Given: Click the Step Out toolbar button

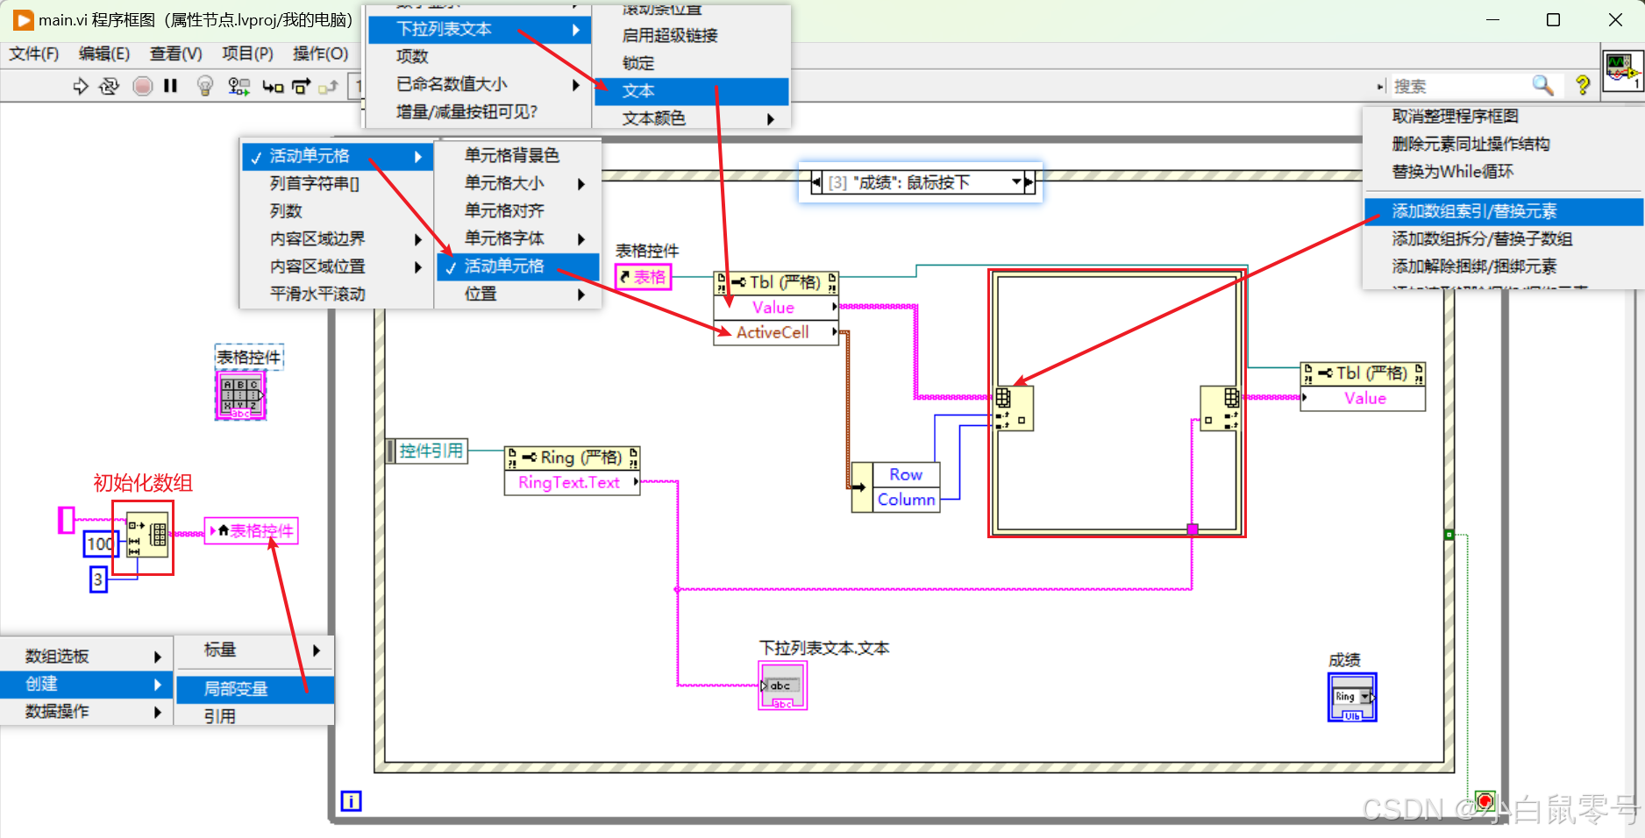Looking at the screenshot, I should tap(328, 86).
